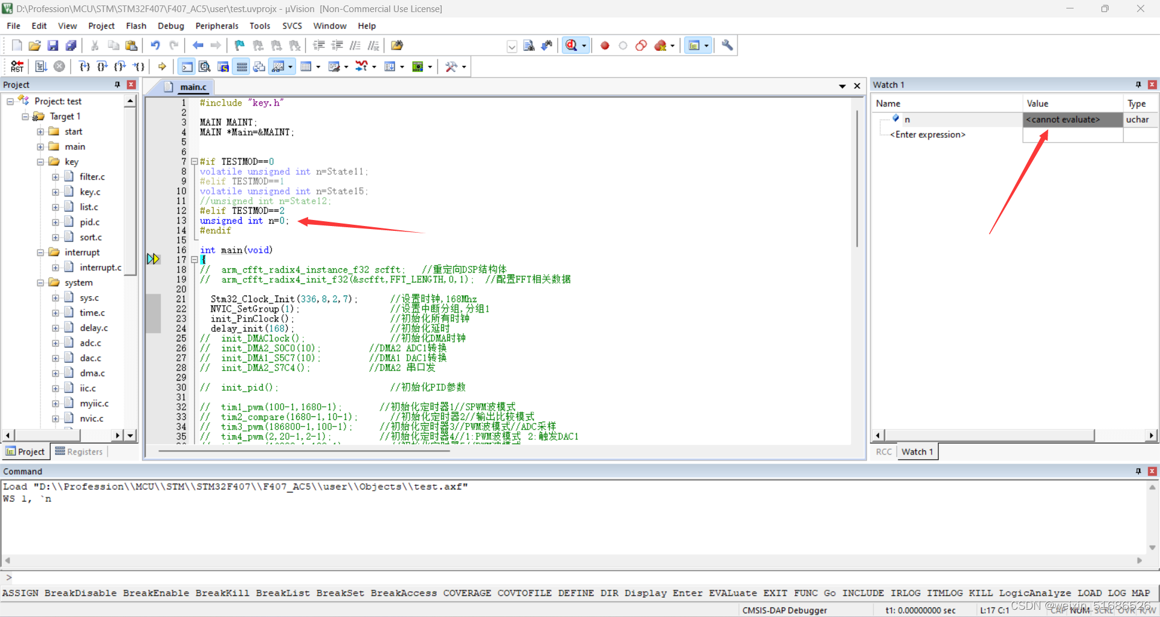Click the Step into icon
This screenshot has height=617, width=1160.
[84, 66]
